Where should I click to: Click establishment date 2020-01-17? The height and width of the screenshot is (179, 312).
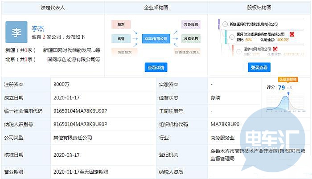pos(66,98)
